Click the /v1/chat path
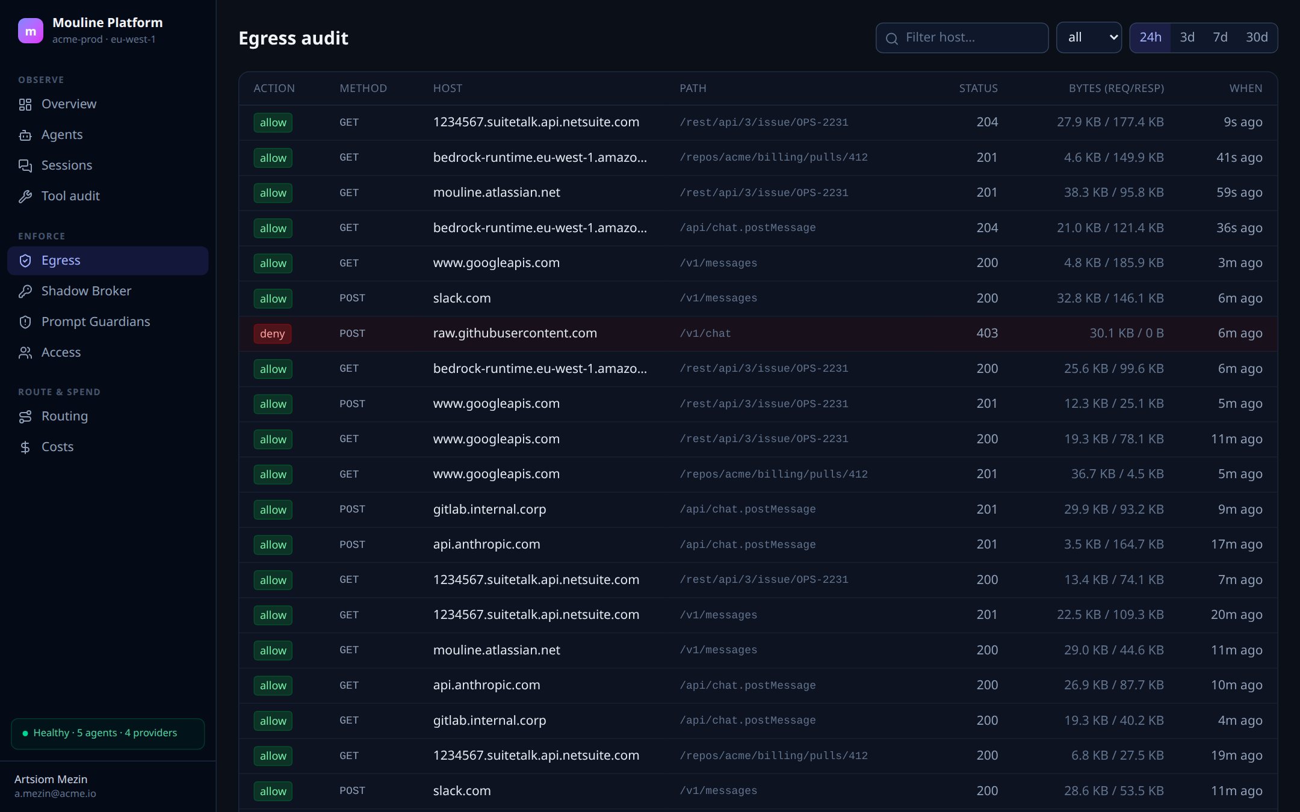 [705, 334]
